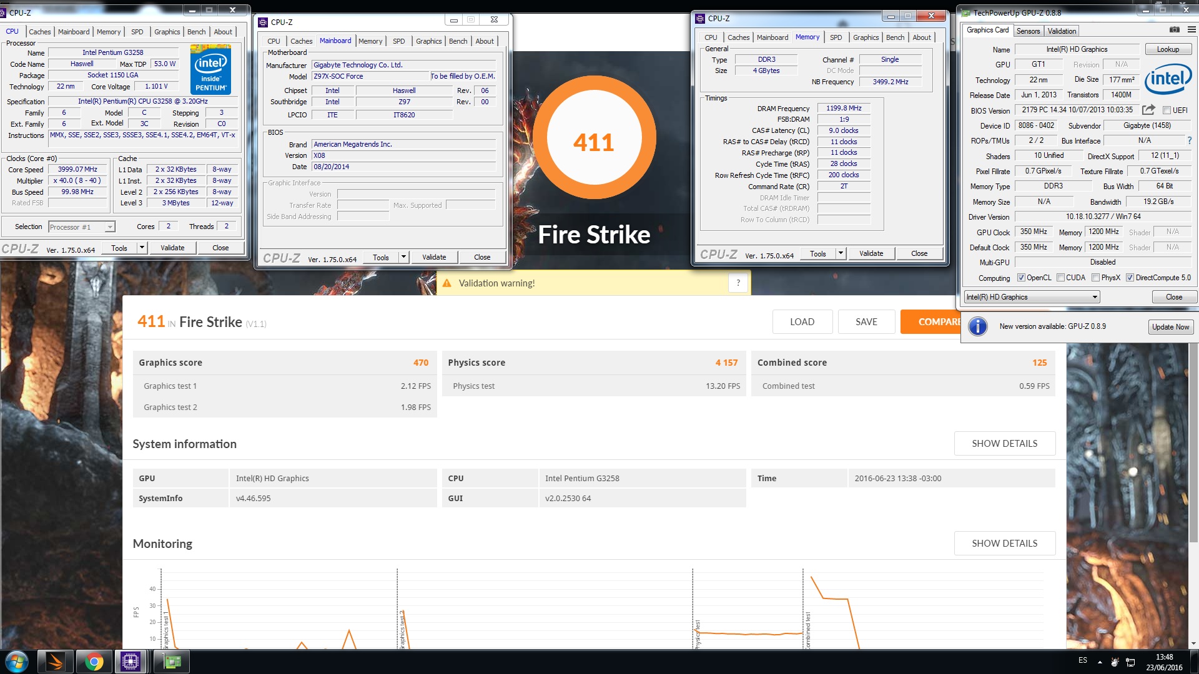Click Close in Mainboard CPU-Z window
The image size is (1199, 674).
[x=481, y=257]
